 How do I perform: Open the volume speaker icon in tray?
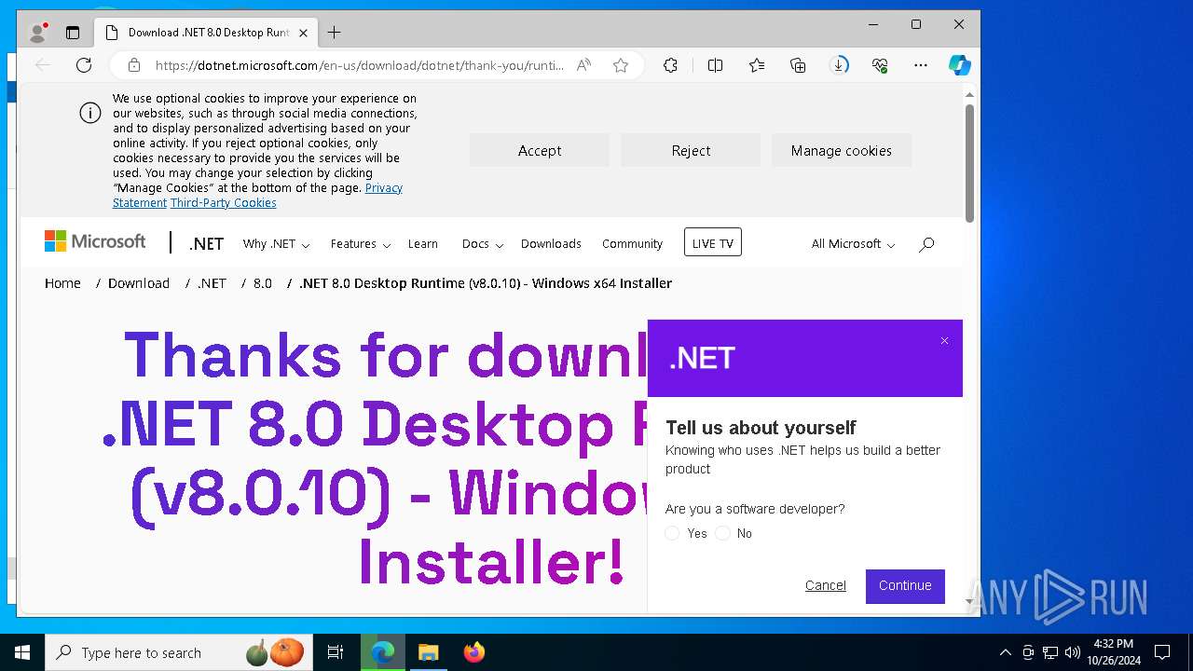[x=1073, y=652]
